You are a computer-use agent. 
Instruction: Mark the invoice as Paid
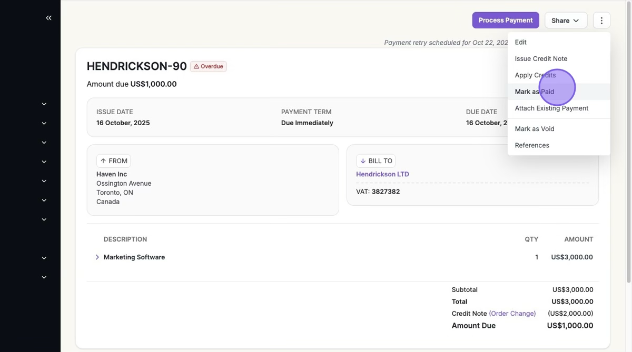535,92
